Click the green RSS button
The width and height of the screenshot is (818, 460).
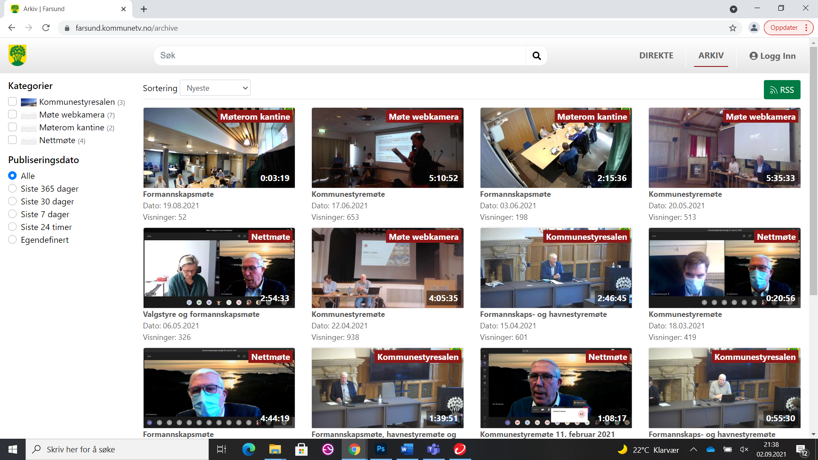782,90
